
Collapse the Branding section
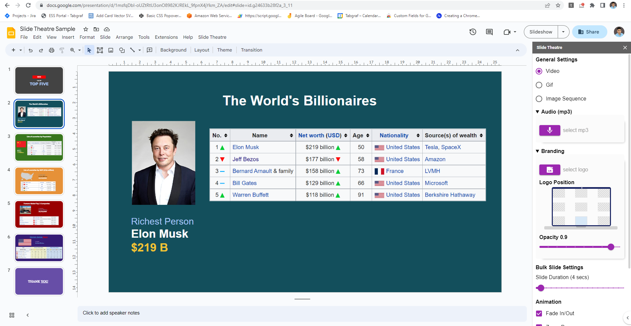point(538,151)
